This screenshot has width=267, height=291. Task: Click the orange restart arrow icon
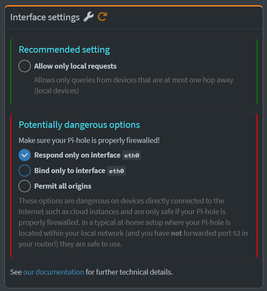coord(102,17)
